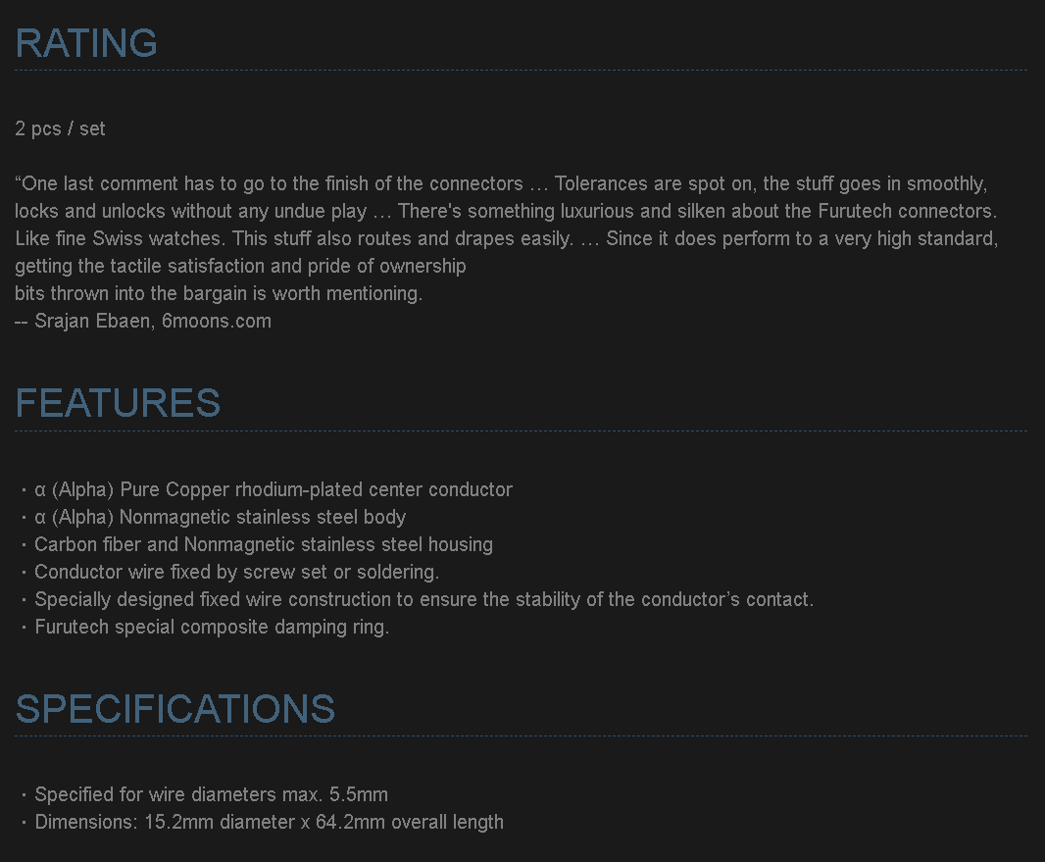Click the Dimensions 15.2mm diameter specification line
1045x862 pixels.
click(269, 822)
